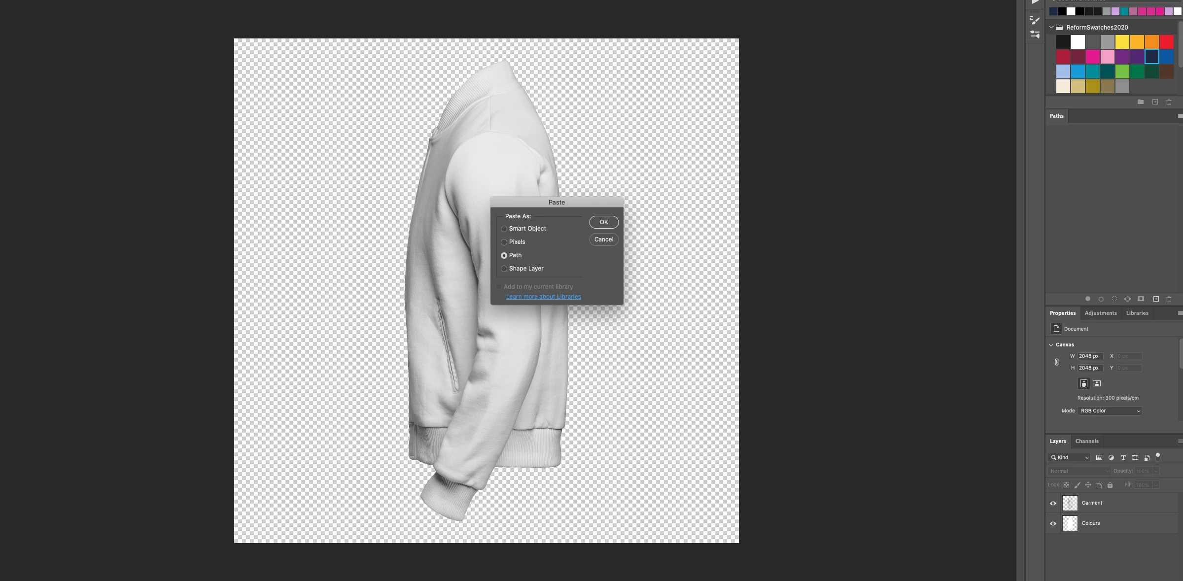
Task: Click Load path as selection icon
Action: 1114,299
